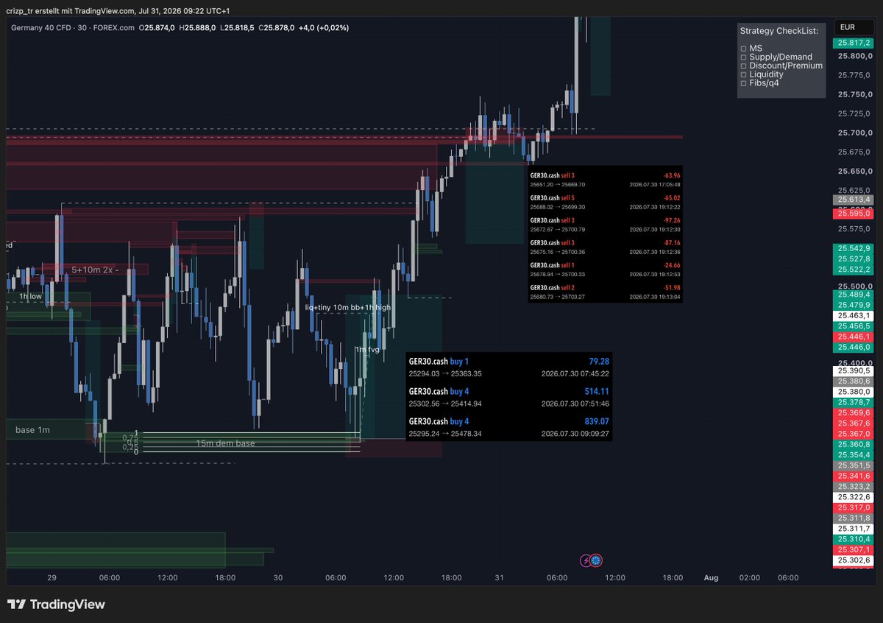Image resolution: width=883 pixels, height=623 pixels.
Task: Tick the MS checklist box
Action: pos(743,48)
